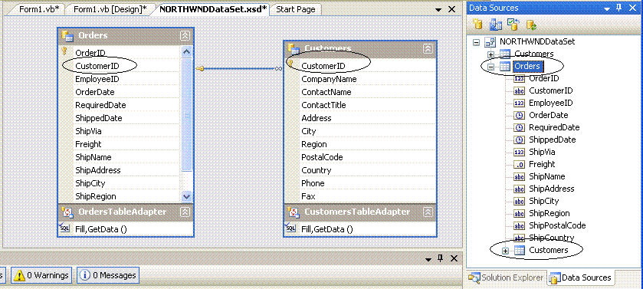Click the warning icon on the 0 Warnings button
Viewport: 643px width, 289px height.
coord(19,275)
